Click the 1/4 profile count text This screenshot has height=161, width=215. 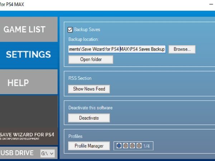tap(147, 146)
